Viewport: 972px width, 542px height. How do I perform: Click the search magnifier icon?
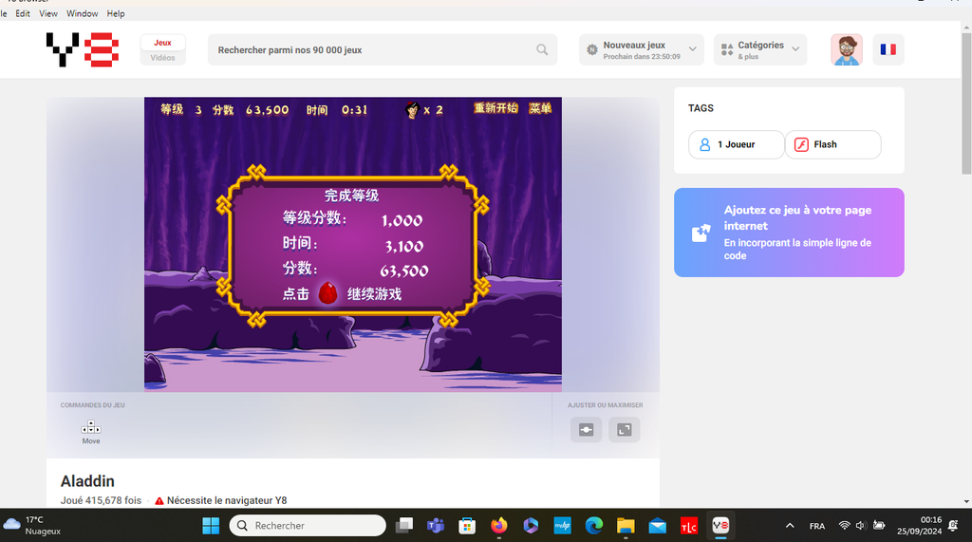pyautogui.click(x=542, y=50)
